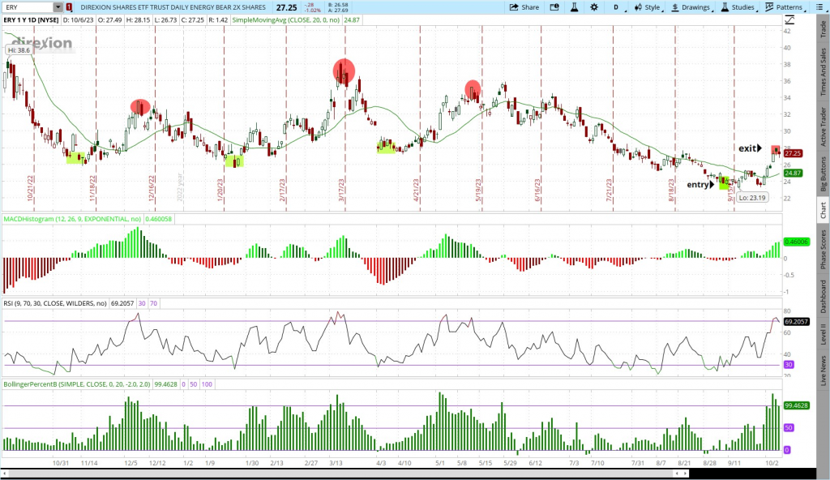Image resolution: width=830 pixels, height=480 pixels.
Task: Click the 0.460058 MACD header value
Action: coord(159,219)
